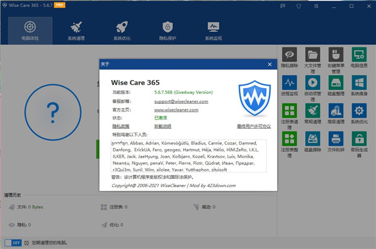This screenshot has height=249, width=376.
Task: Open the 卸载说明 uninstall instructions link
Action: 162,126
